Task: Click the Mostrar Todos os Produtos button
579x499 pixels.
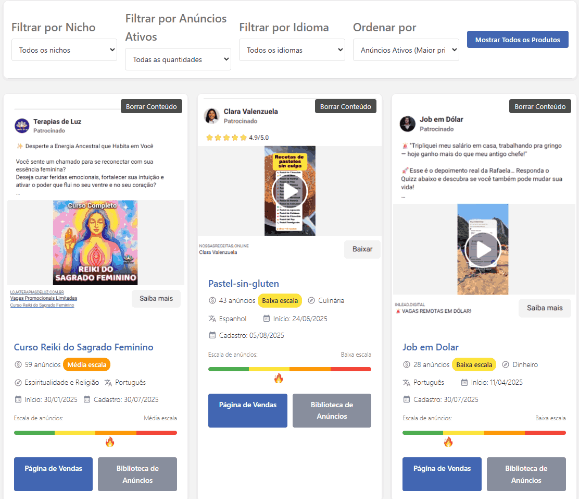Action: coord(518,40)
